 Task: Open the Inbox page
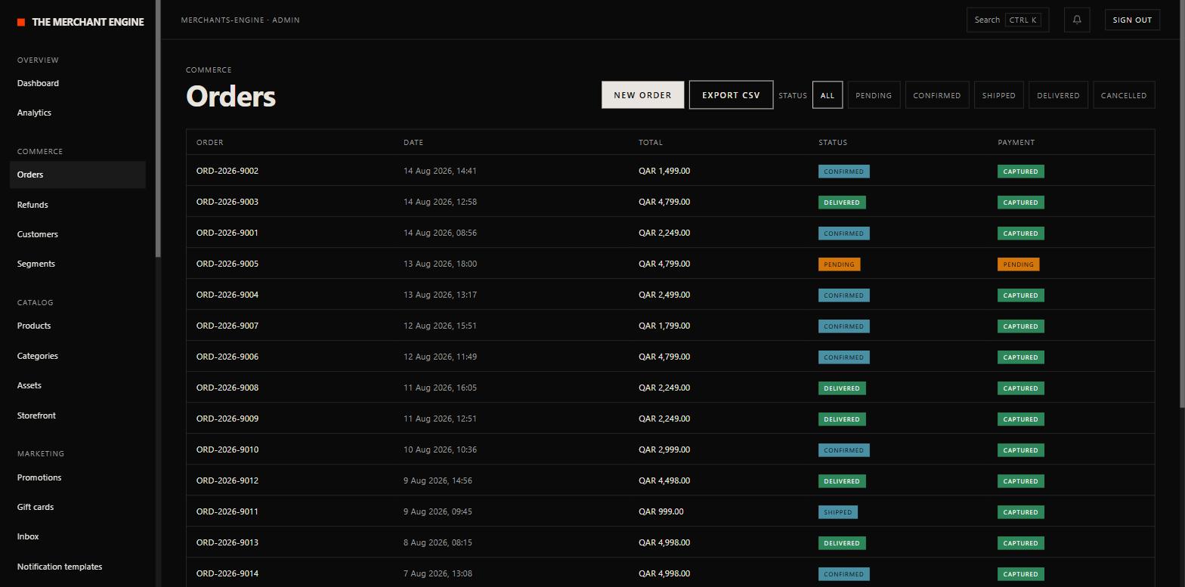click(77, 536)
